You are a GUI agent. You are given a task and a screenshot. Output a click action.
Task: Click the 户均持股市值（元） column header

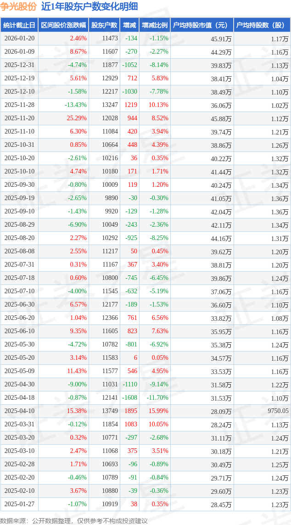201,25
